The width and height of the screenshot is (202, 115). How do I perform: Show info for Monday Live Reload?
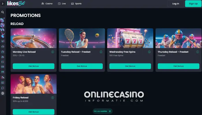[x=53, y=52]
